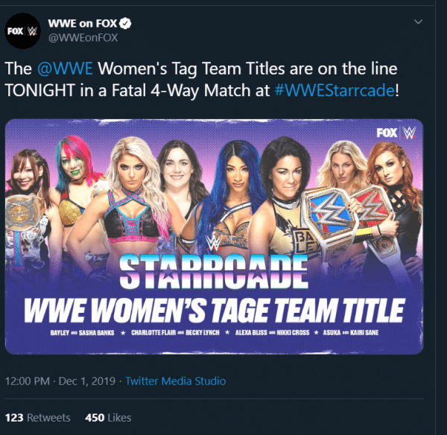Click the ALEXA BLISS and NIKKI CROSS caption
Image resolution: width=447 pixels, height=435 pixels.
[x=272, y=333]
